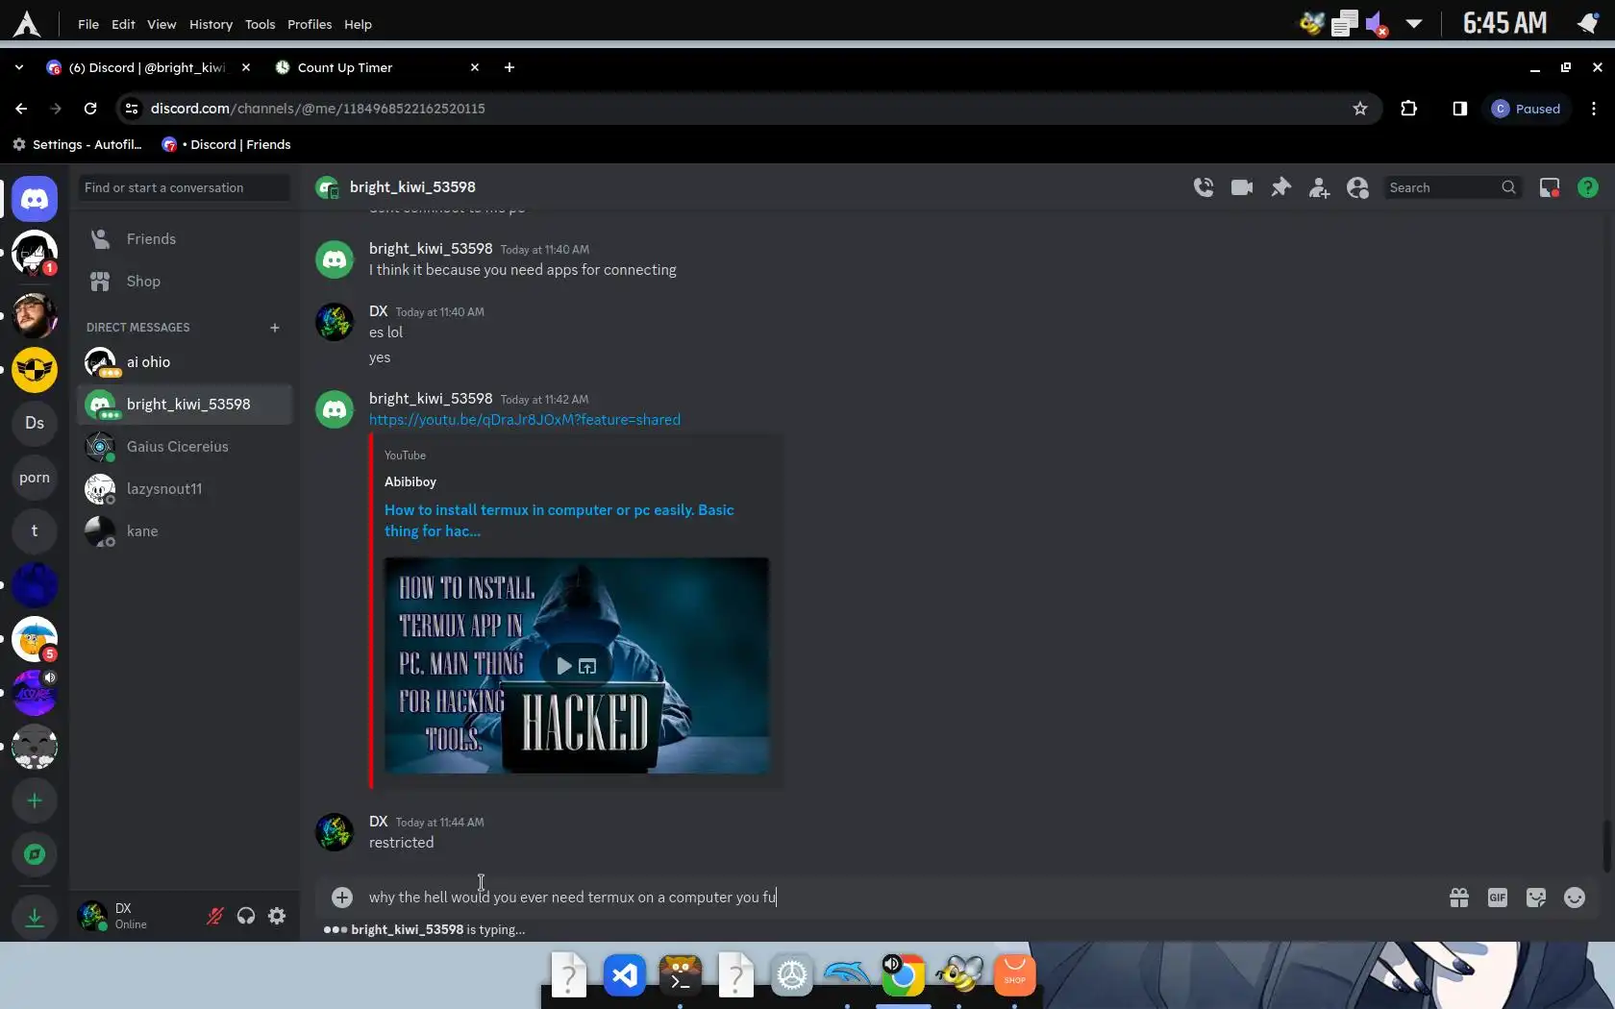Image resolution: width=1615 pixels, height=1009 pixels.
Task: Open the View menu
Action: click(161, 24)
